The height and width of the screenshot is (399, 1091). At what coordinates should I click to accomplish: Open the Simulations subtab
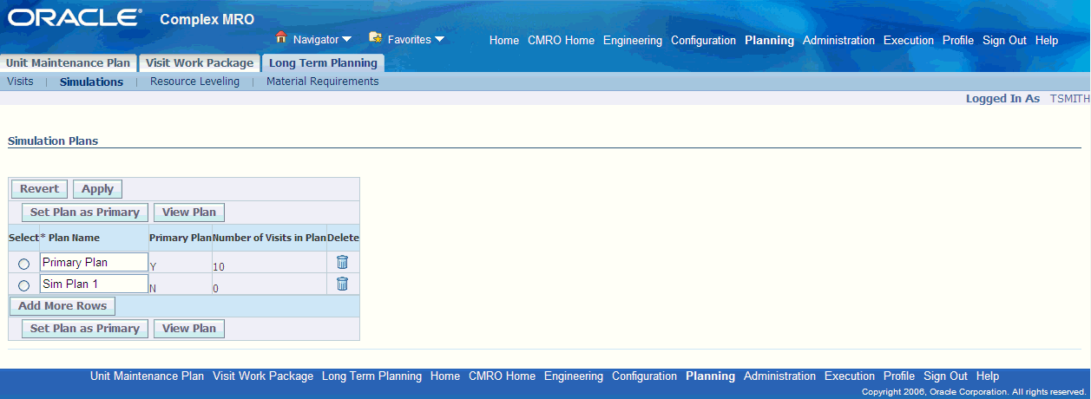tap(91, 82)
